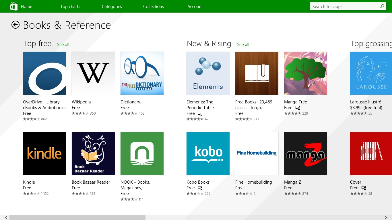
Task: Click device icon next to Elements Free
Action: 200,114
